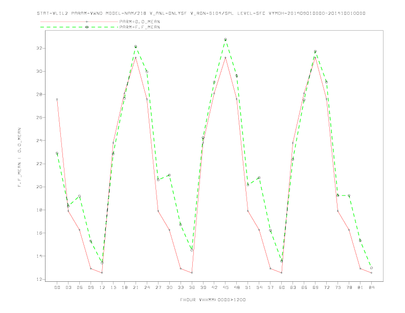Click the red observed point at hour 00
The height and width of the screenshot is (313, 405).
click(x=57, y=99)
